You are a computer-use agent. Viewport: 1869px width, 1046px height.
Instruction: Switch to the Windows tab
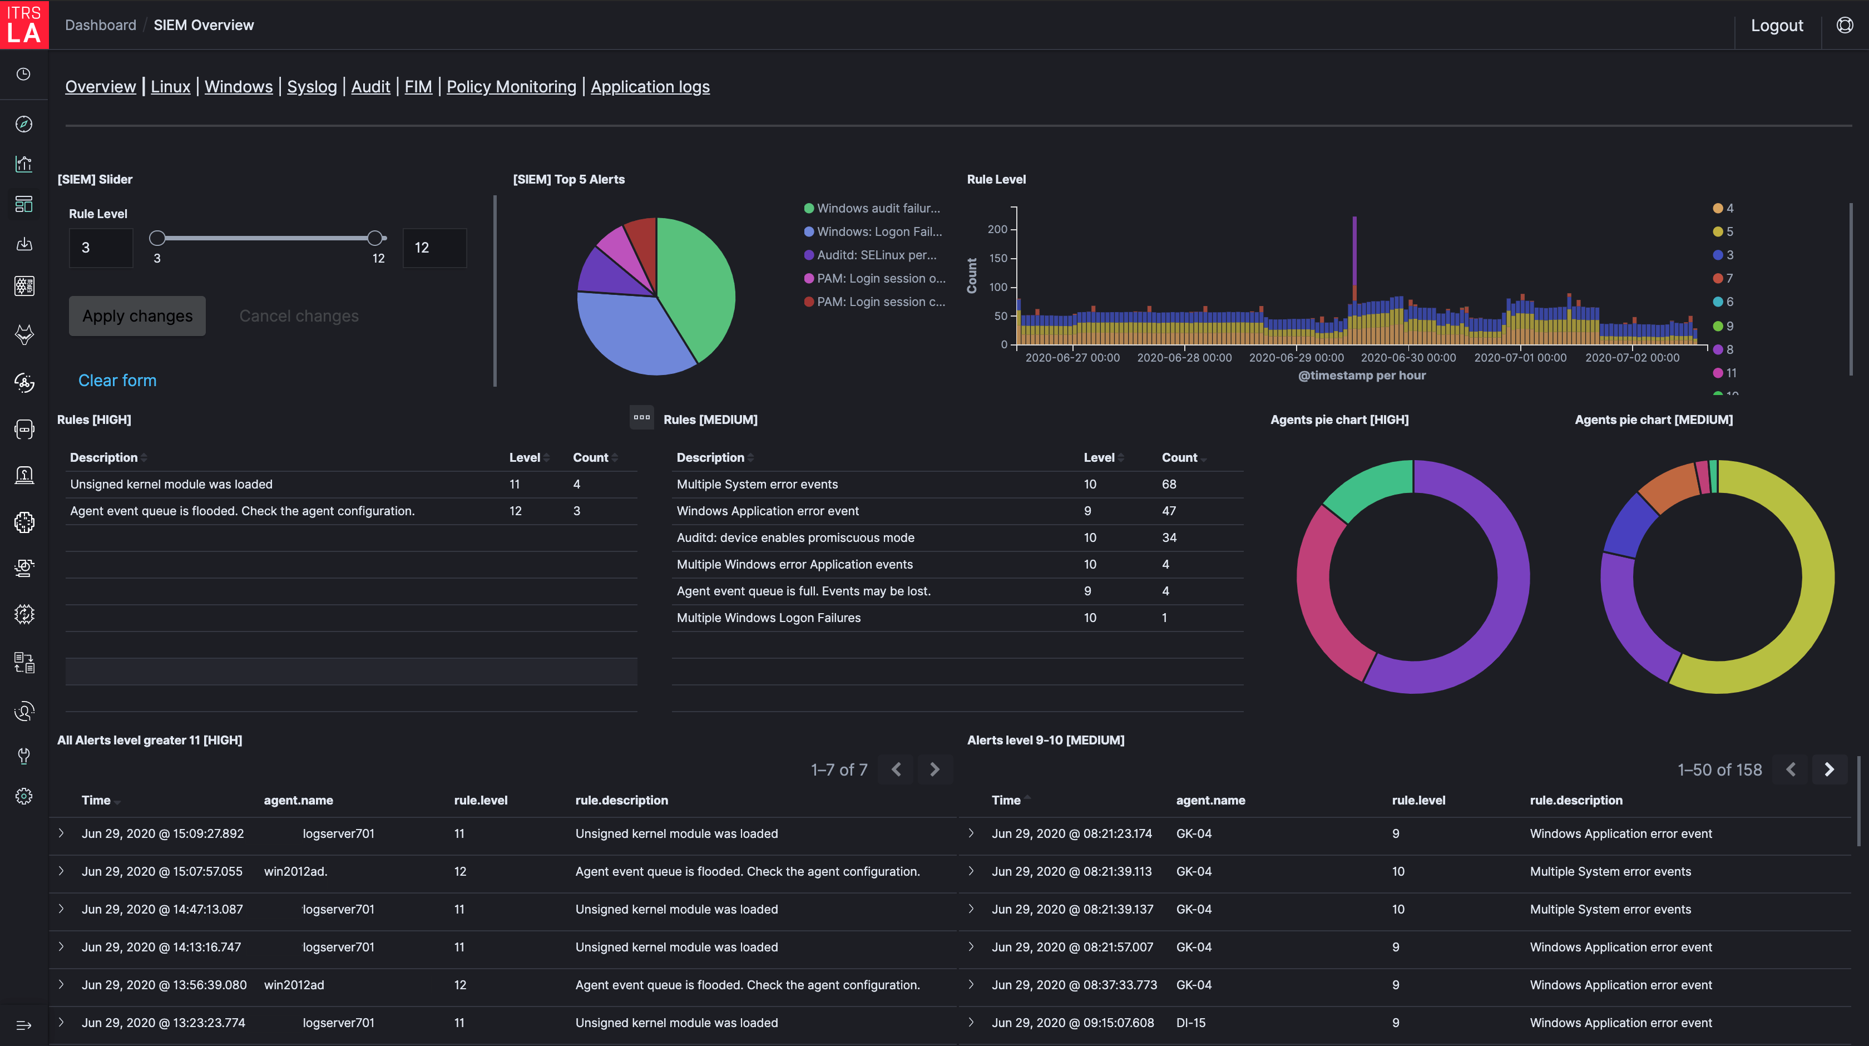[239, 86]
